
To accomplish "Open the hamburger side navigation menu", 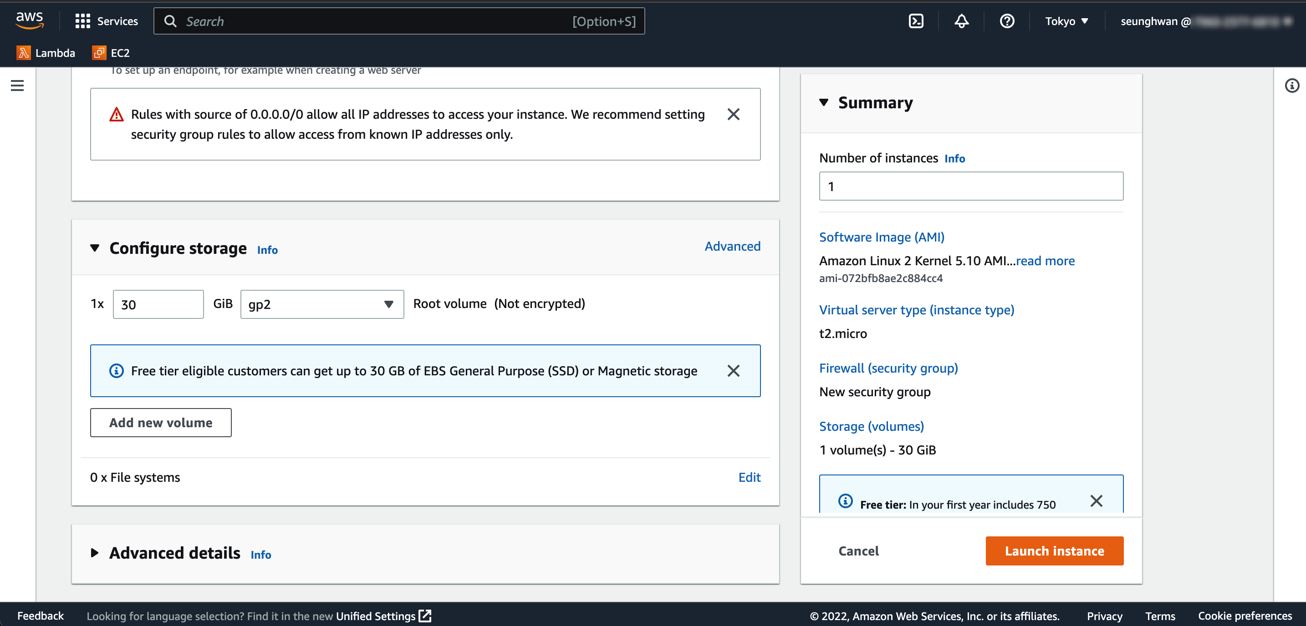I will [17, 86].
